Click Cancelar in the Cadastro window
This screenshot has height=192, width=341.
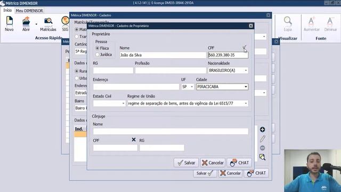click(x=230, y=173)
